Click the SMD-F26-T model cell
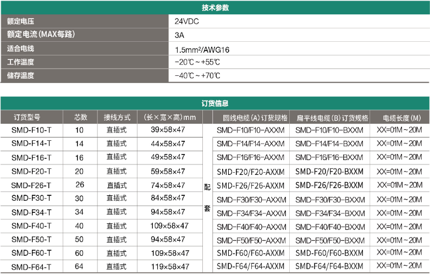Viewport: 430px width, 275px height. pos(31,185)
